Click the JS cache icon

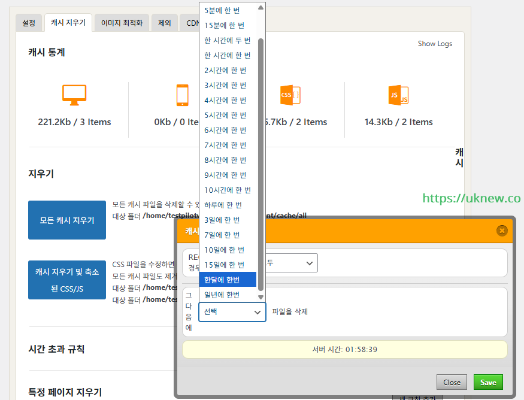coord(398,95)
